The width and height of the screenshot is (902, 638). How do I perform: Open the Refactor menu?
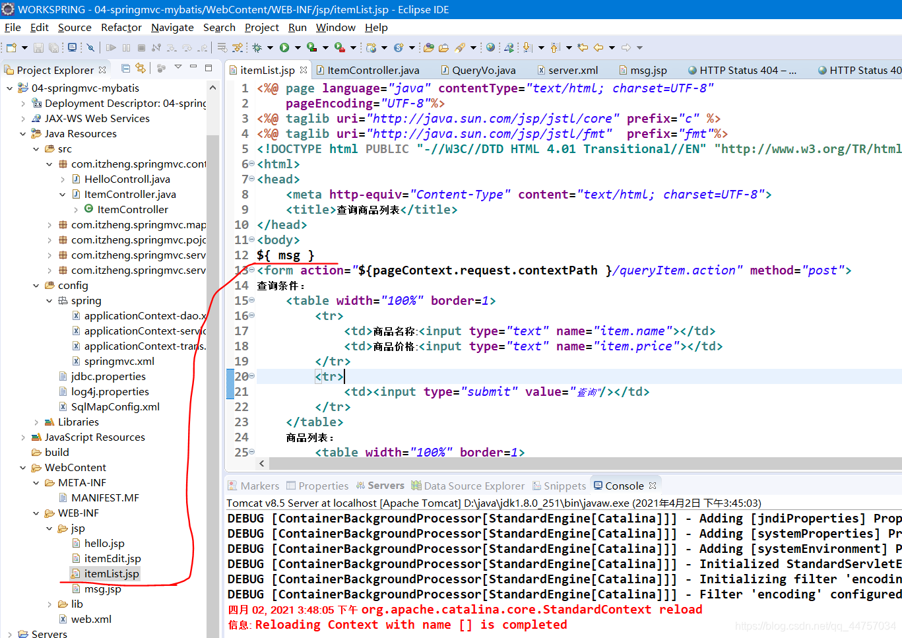(x=121, y=27)
